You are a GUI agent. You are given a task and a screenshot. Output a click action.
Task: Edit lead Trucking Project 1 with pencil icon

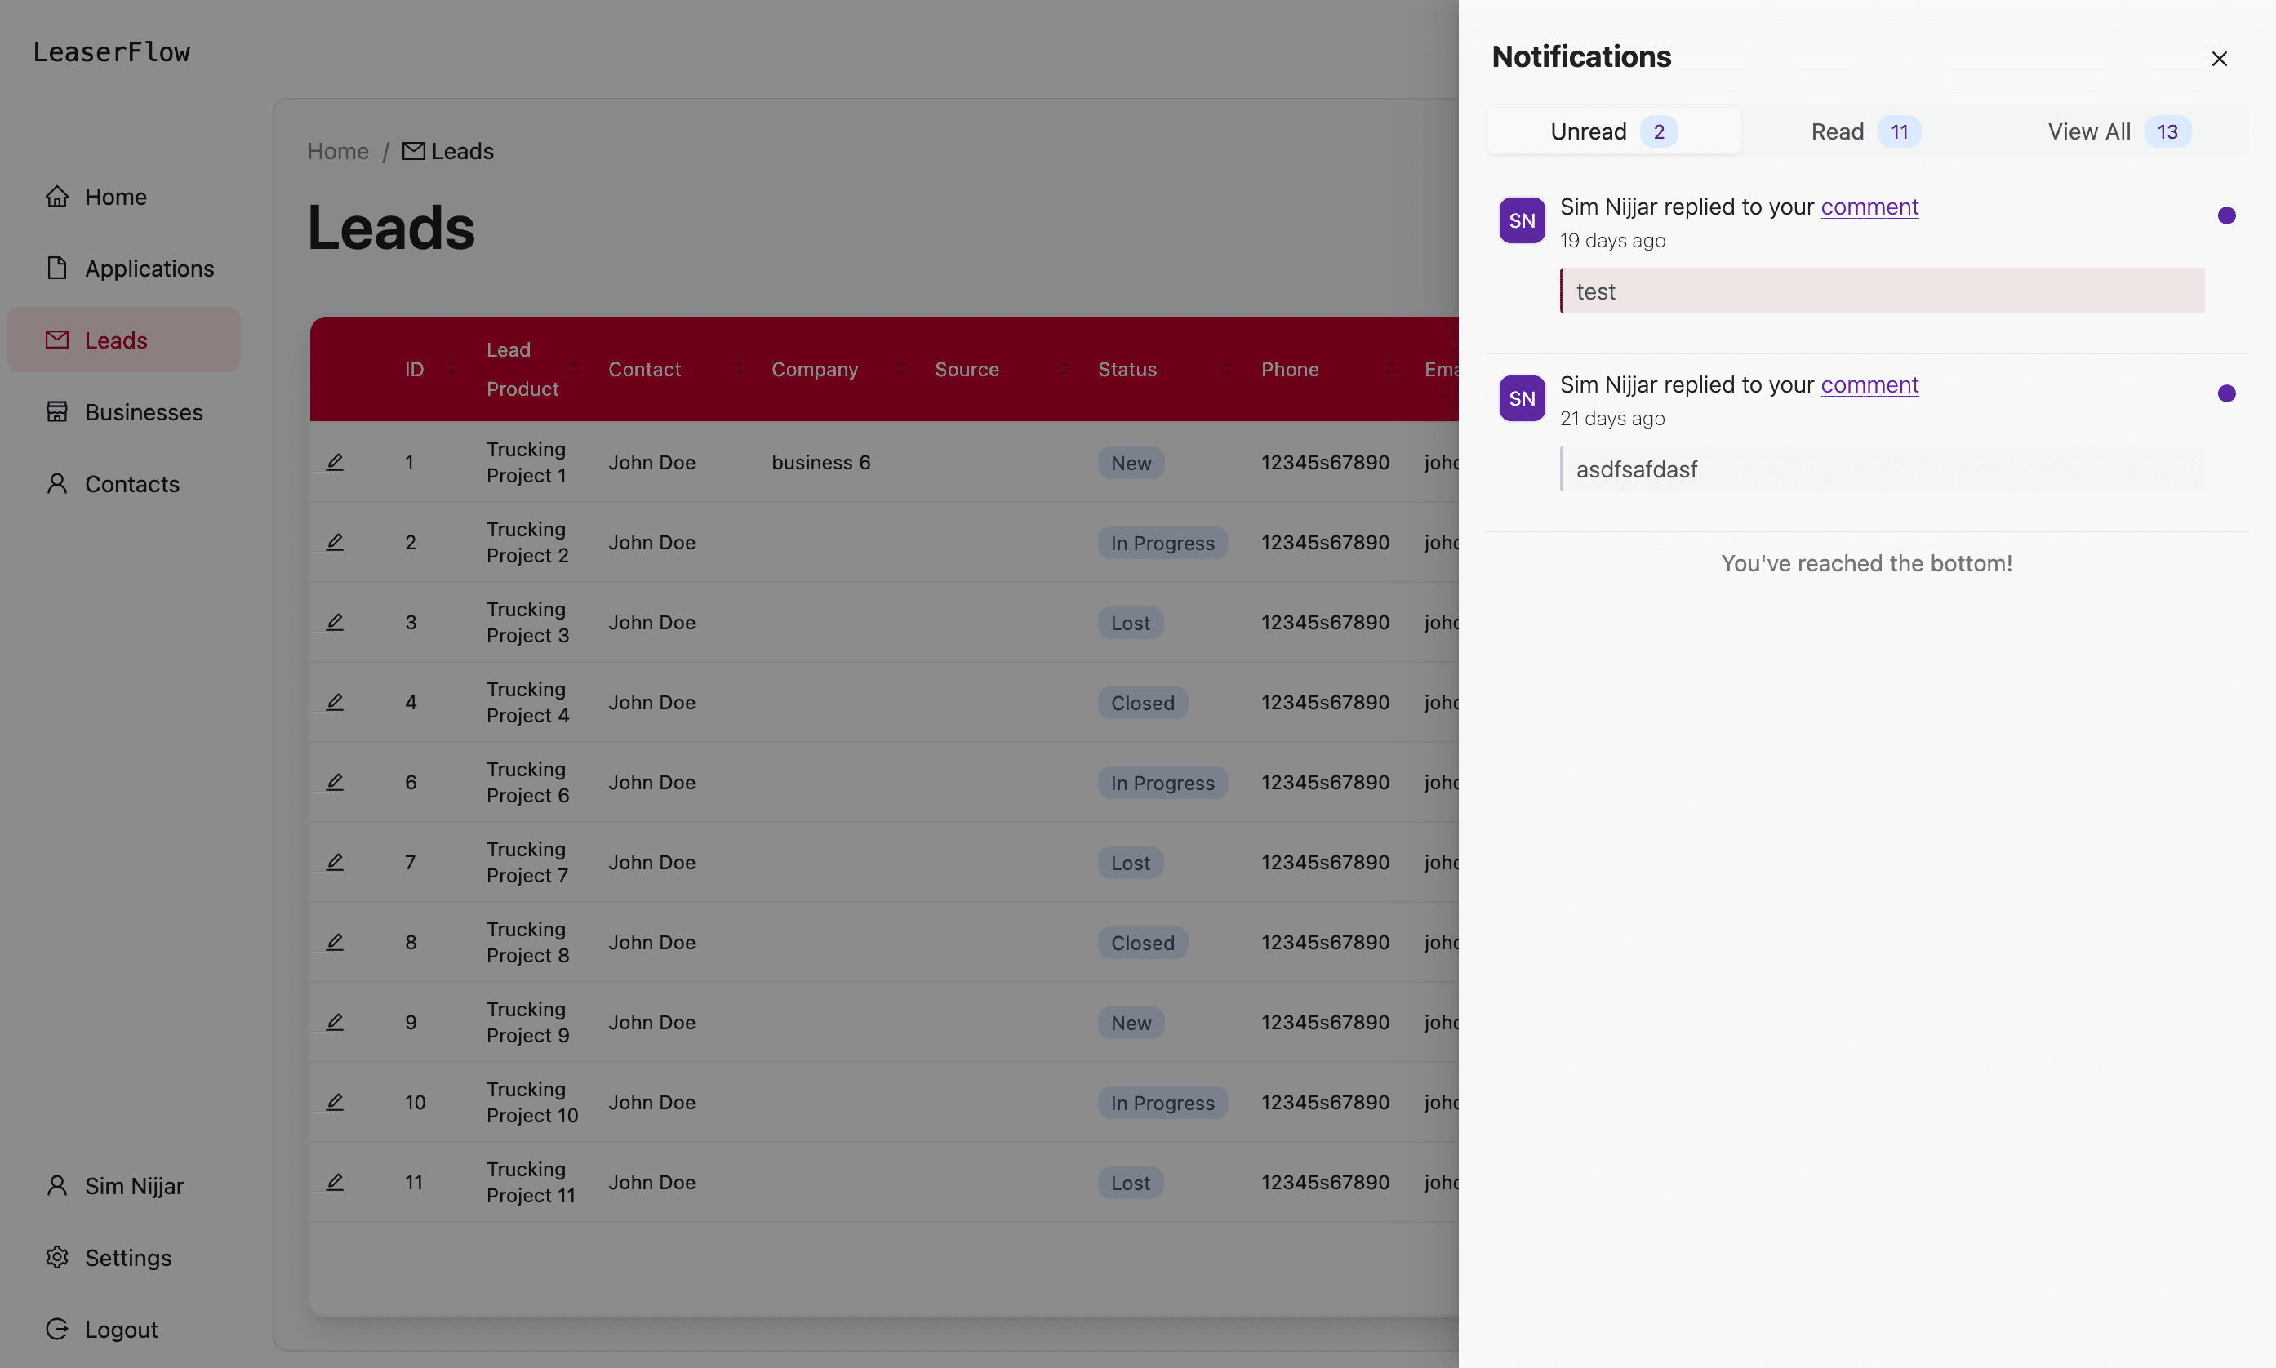(x=335, y=462)
